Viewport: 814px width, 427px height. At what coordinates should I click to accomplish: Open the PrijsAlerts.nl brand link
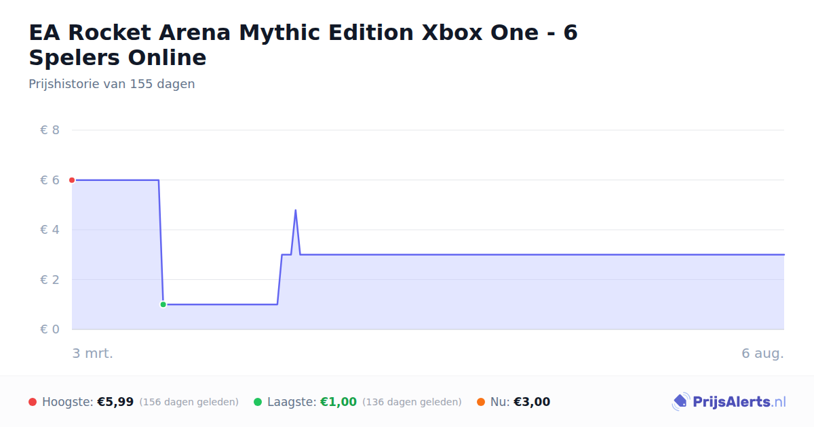[729, 402]
